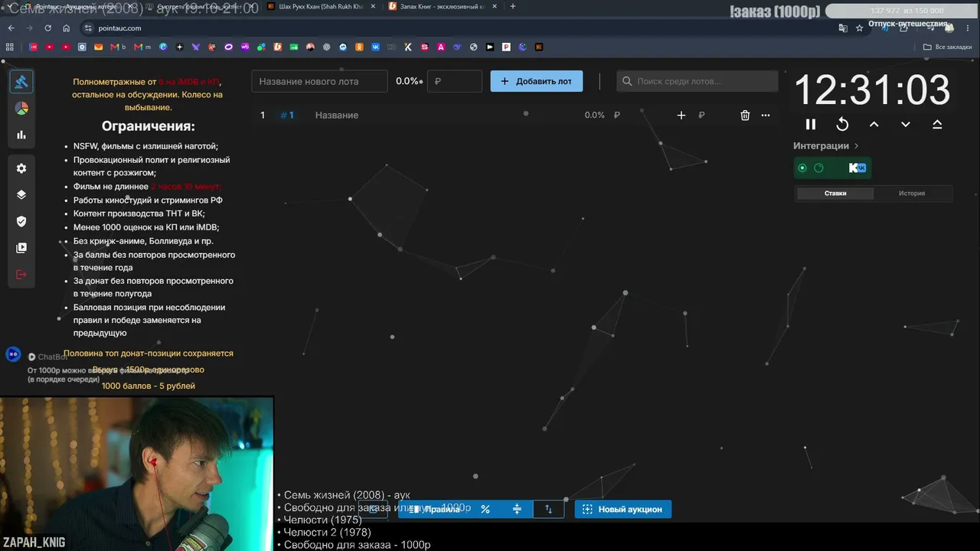
Task: Switch to the Запах Книг browser tab
Action: click(442, 6)
